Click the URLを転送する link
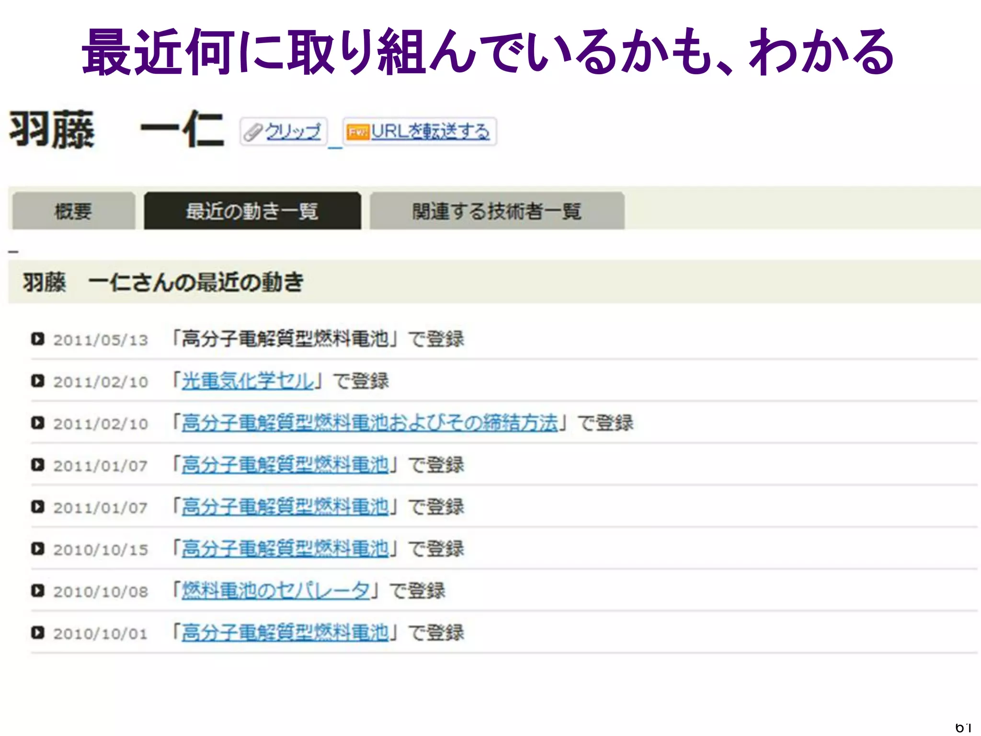Screen dimensions: 981x736 [x=431, y=132]
